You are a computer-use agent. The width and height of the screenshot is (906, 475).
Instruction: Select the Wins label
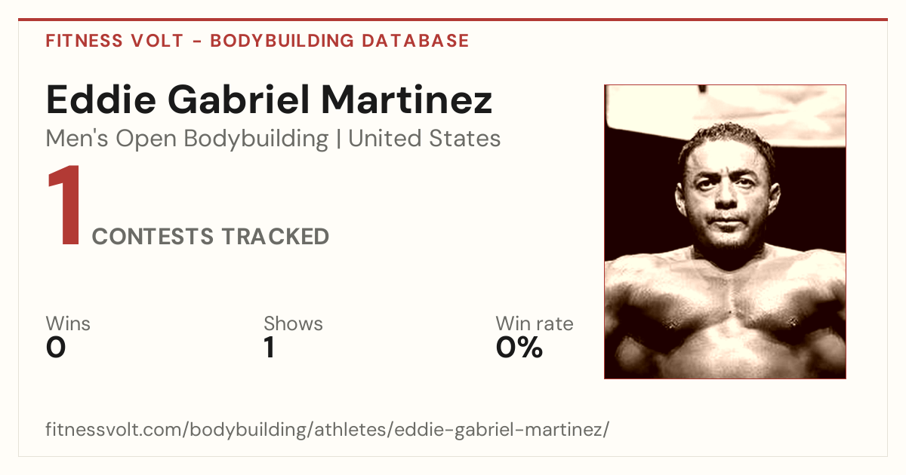[x=68, y=324]
